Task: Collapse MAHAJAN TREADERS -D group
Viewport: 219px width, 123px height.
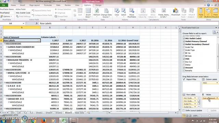Action: point(7,60)
